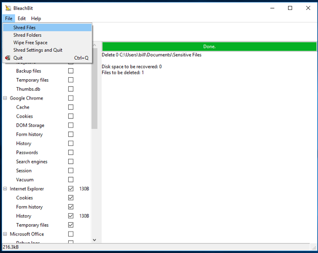Viewport: 318px width, 253px height.
Task: Choose Shred Folders menu entry
Action: pyautogui.click(x=27, y=35)
